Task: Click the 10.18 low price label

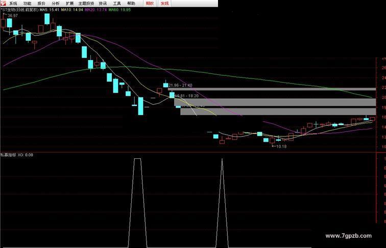Action: click(x=281, y=147)
